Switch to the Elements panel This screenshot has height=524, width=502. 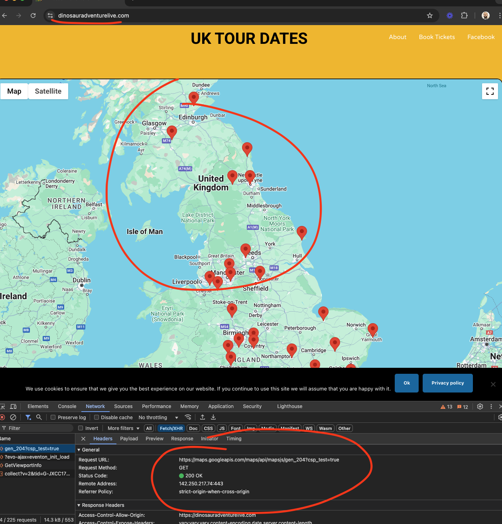click(x=38, y=406)
